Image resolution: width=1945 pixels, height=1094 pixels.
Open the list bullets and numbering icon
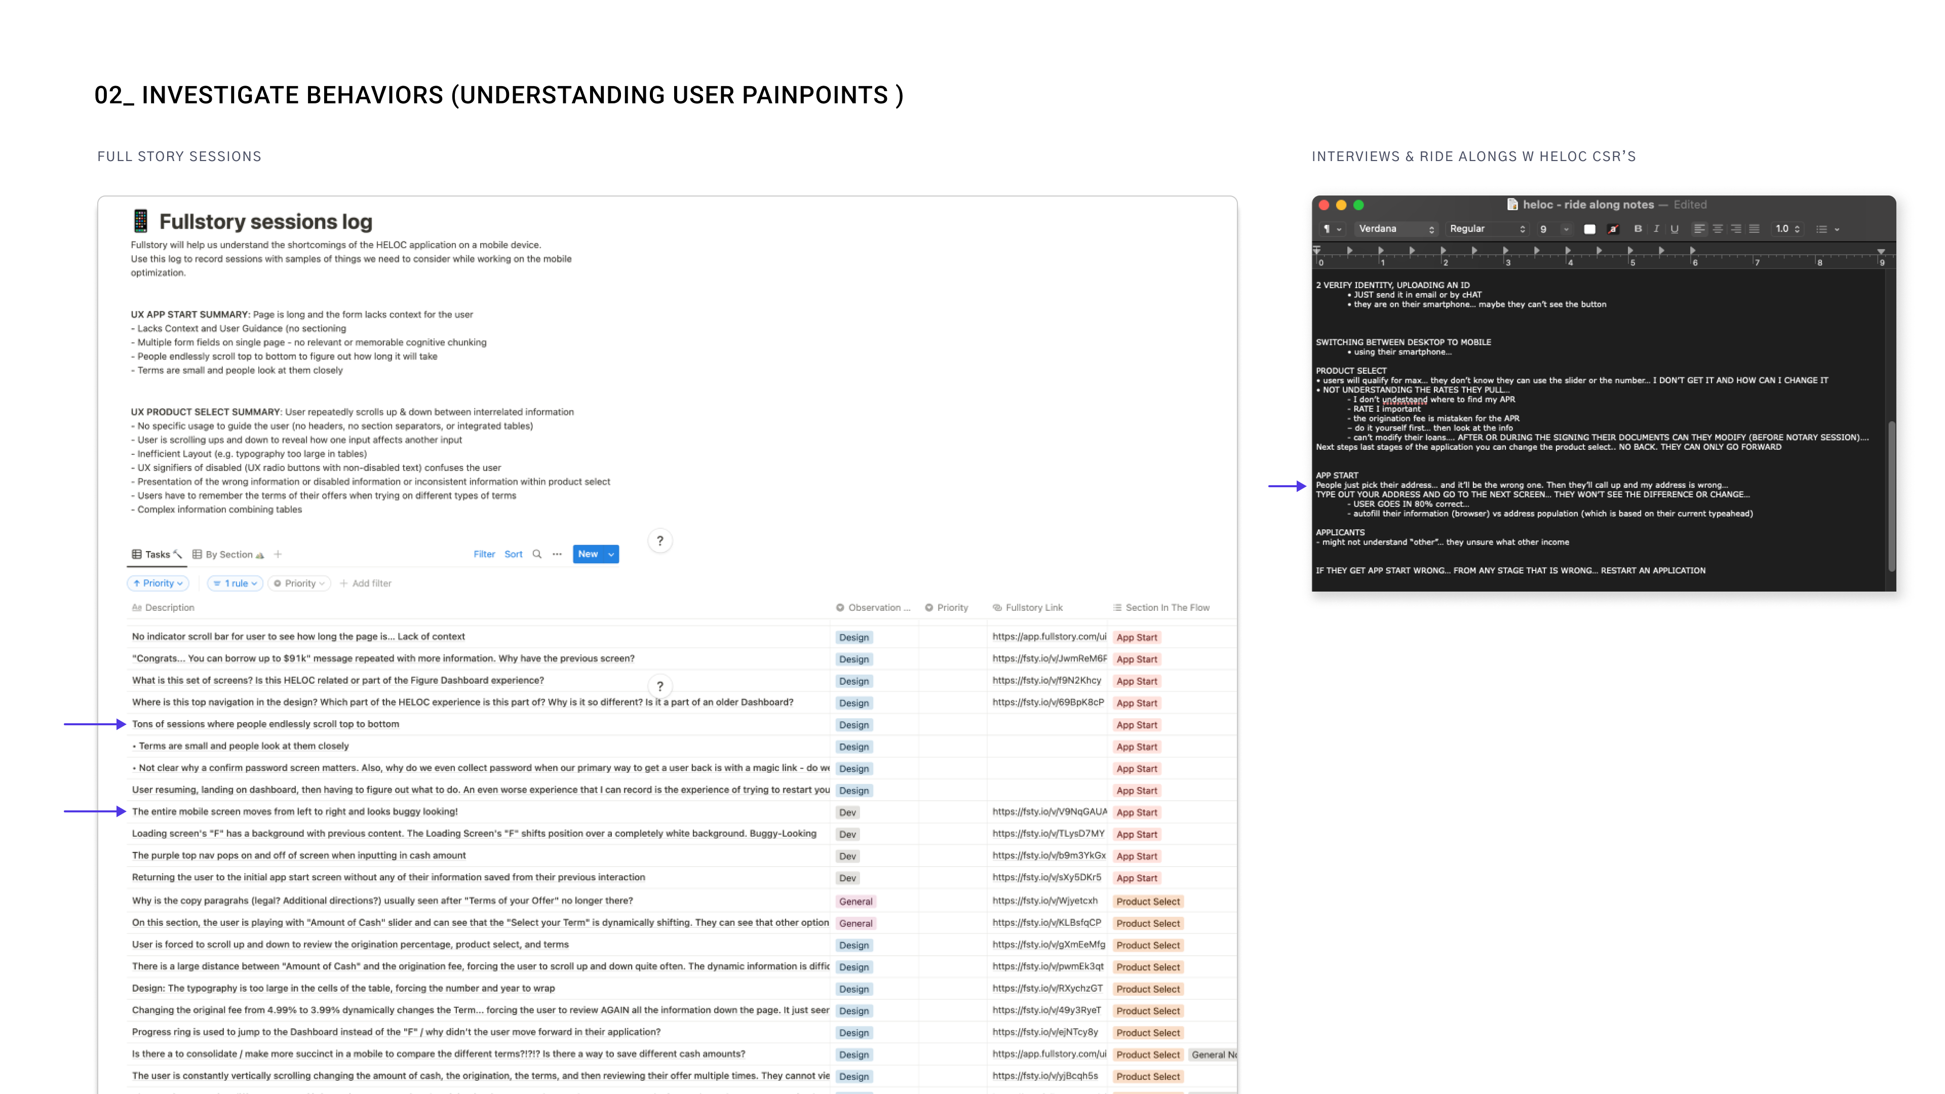click(1821, 229)
